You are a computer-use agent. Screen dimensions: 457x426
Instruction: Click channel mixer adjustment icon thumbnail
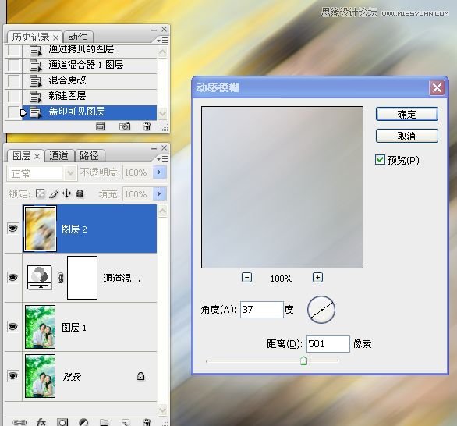point(40,277)
